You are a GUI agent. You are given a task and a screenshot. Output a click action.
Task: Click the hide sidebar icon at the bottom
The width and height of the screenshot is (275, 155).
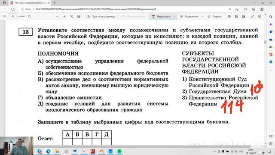pos(271,136)
